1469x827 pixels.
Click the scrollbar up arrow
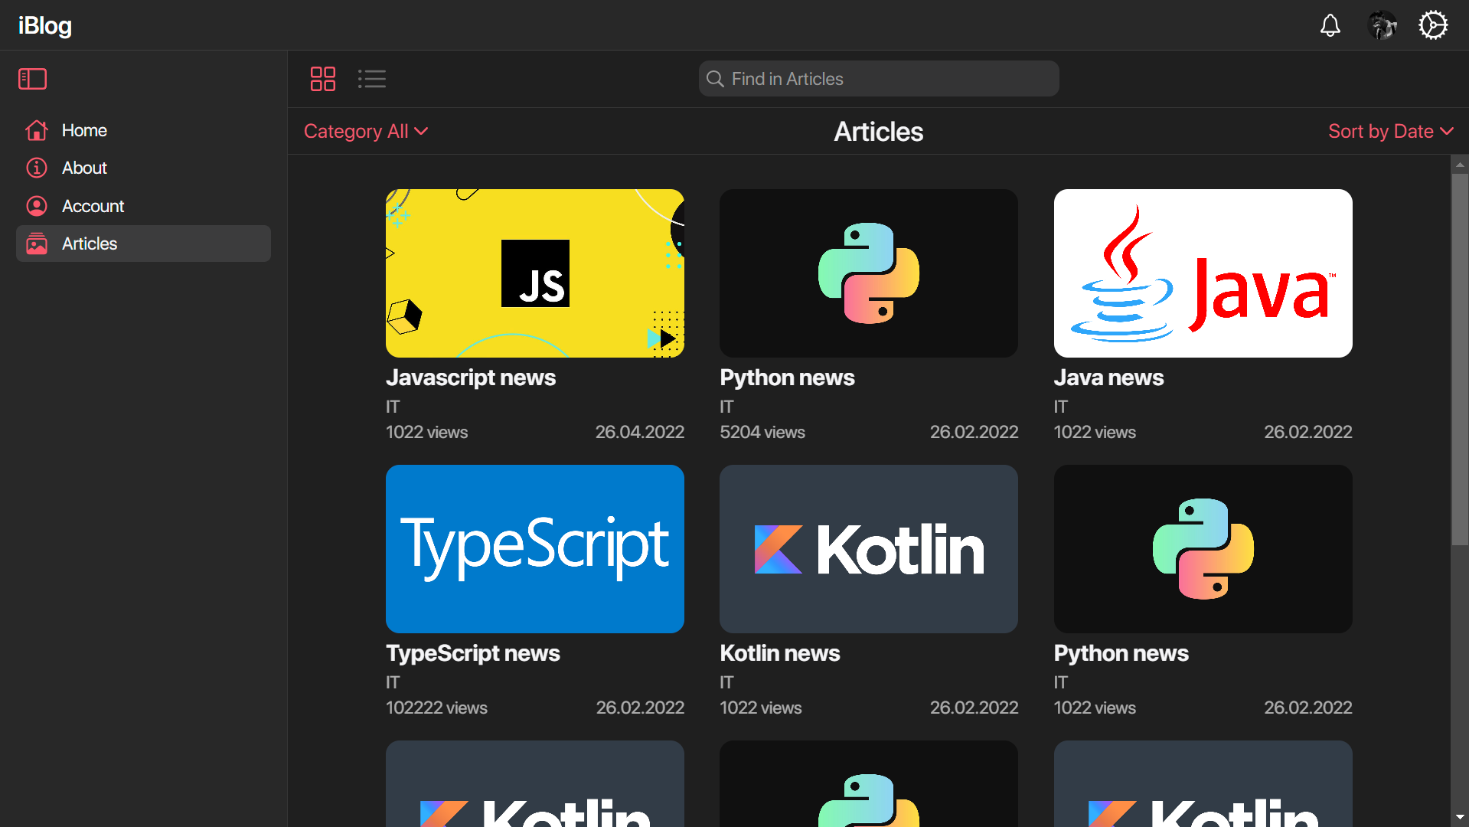click(1460, 164)
